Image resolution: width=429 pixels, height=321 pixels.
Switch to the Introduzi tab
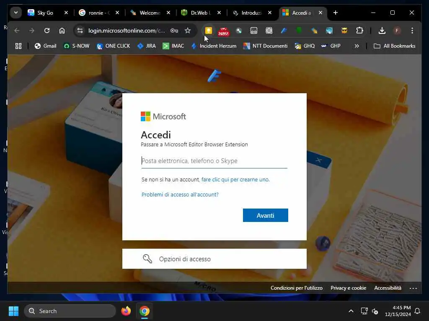[x=251, y=13]
